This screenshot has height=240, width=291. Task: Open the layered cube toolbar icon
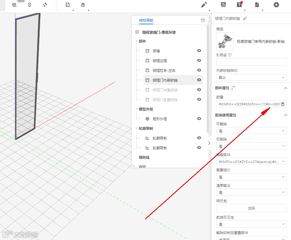coord(83,5)
